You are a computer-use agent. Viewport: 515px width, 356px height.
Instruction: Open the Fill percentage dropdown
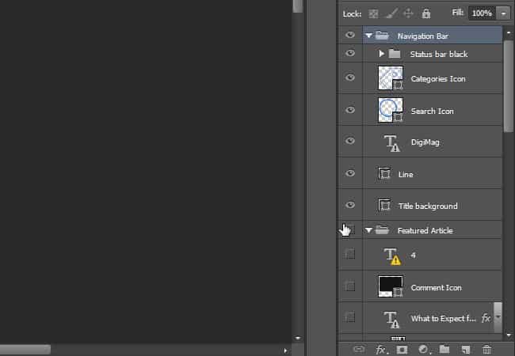point(503,13)
